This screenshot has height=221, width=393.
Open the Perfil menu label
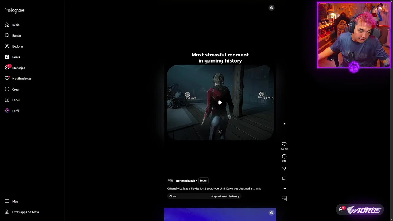pyautogui.click(x=15, y=111)
